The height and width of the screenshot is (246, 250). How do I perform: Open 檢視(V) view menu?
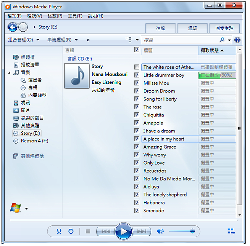click(35, 16)
